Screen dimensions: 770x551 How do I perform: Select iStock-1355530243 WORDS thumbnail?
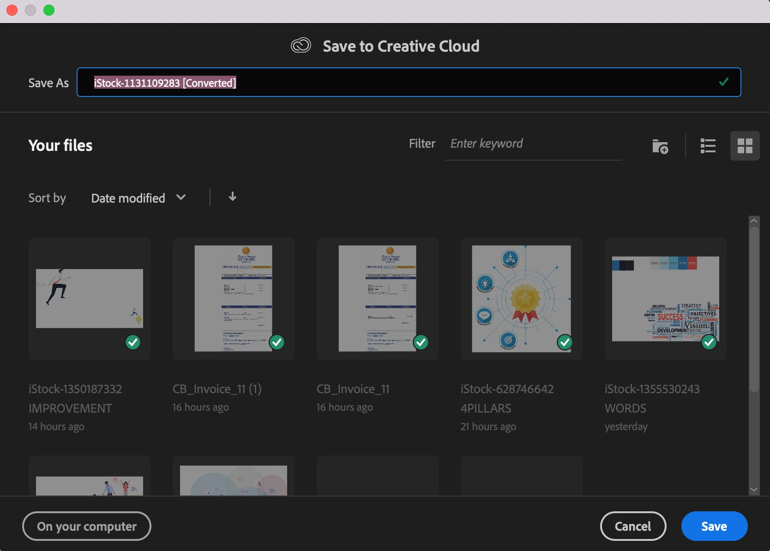tap(666, 299)
